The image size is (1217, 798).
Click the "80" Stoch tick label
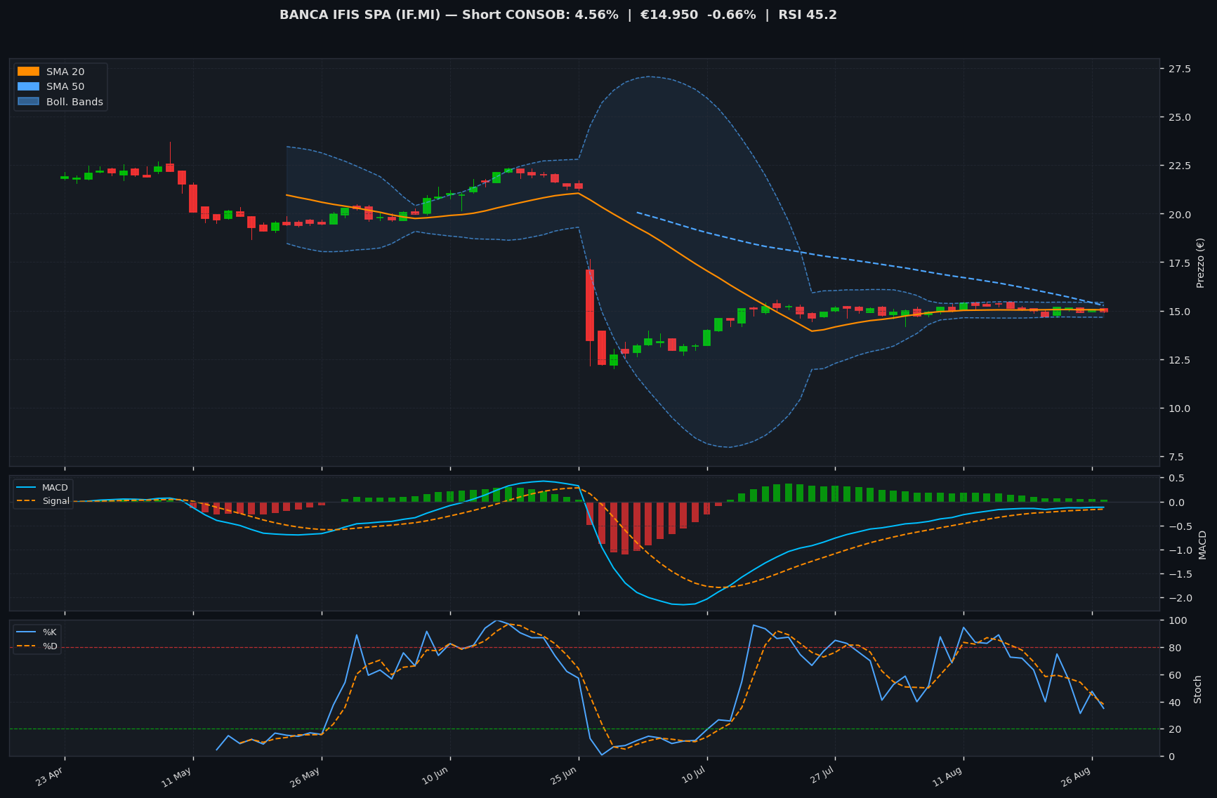click(x=1174, y=648)
